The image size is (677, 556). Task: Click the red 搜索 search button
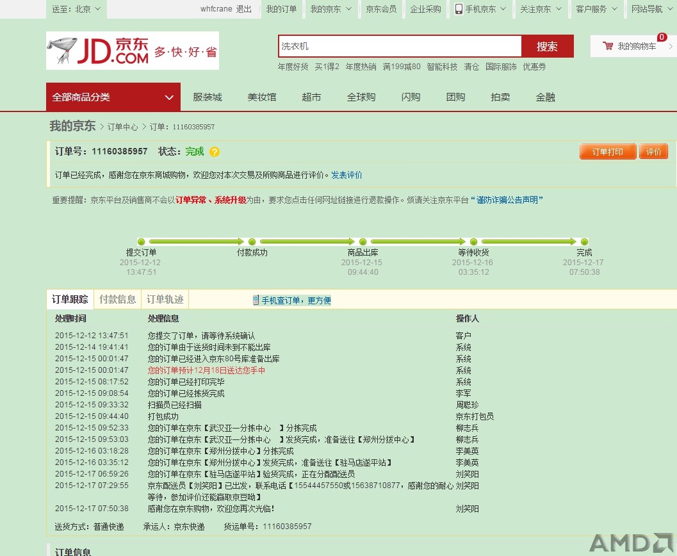pyautogui.click(x=547, y=46)
